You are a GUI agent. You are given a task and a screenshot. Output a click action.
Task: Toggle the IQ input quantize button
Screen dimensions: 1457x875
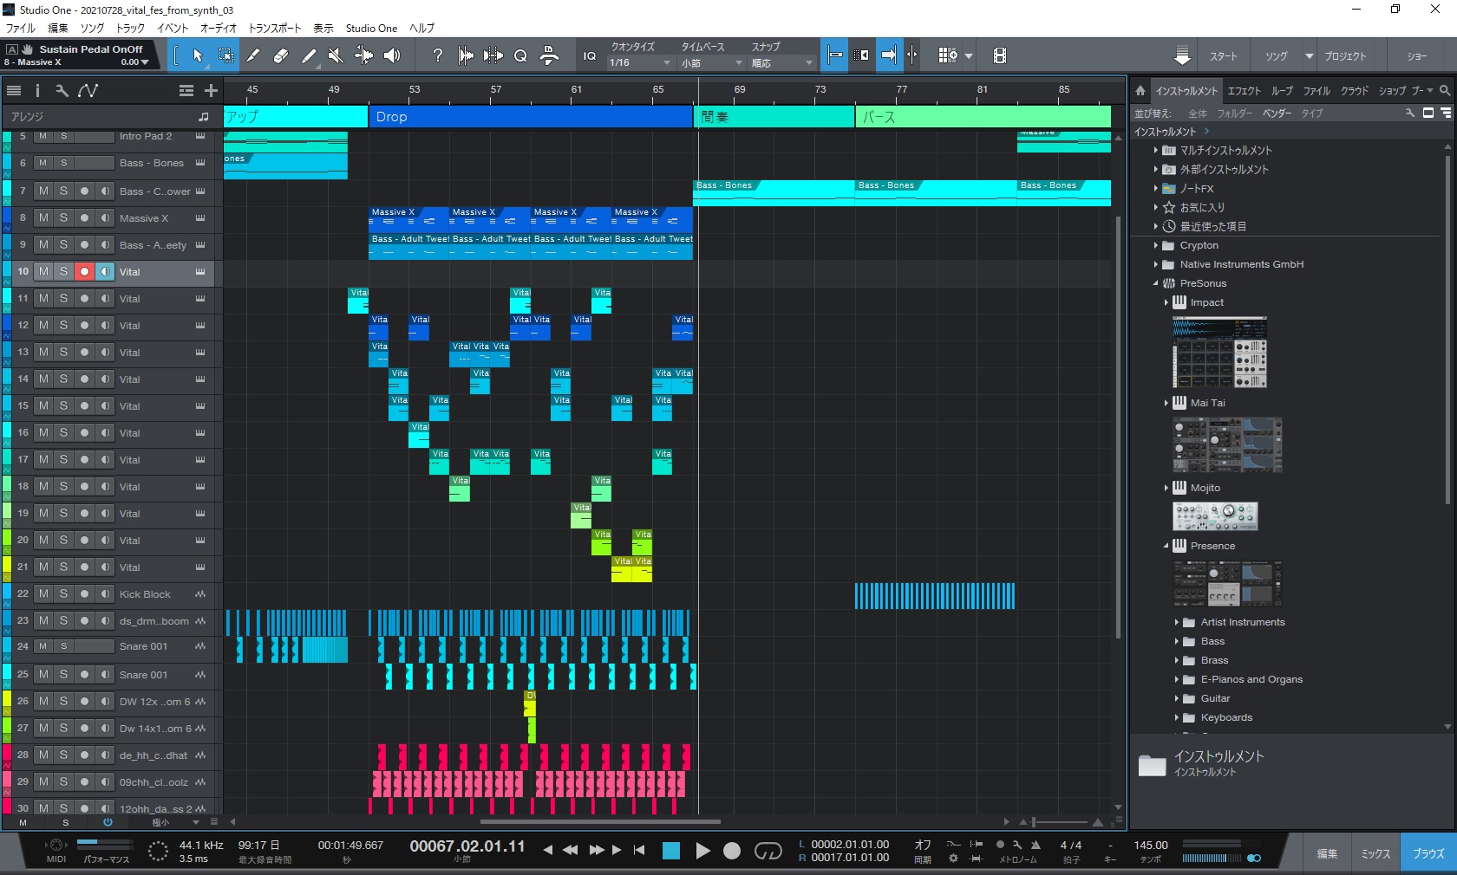point(590,55)
